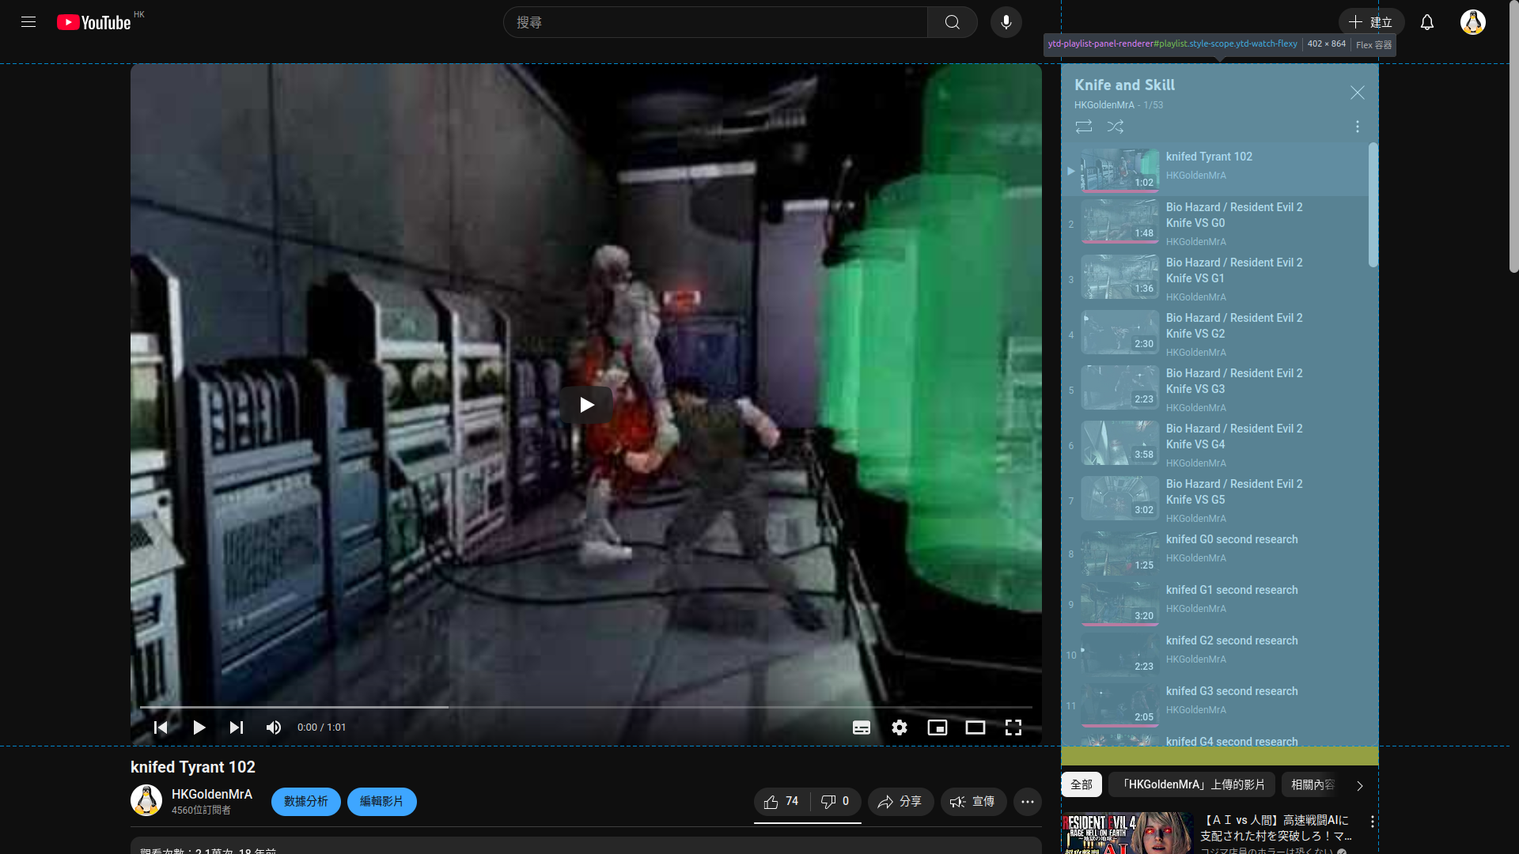Mute the video volume

274,727
